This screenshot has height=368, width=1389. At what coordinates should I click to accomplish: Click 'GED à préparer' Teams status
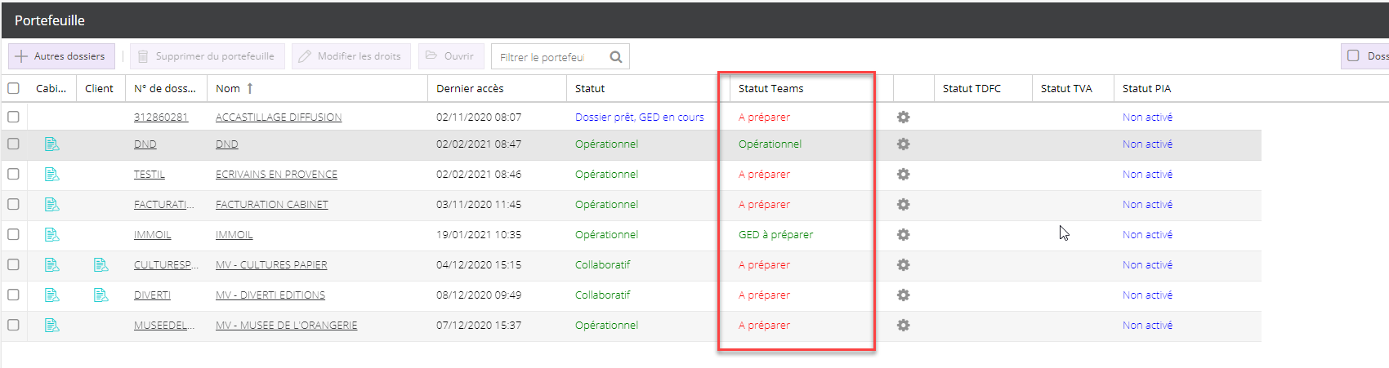(775, 235)
